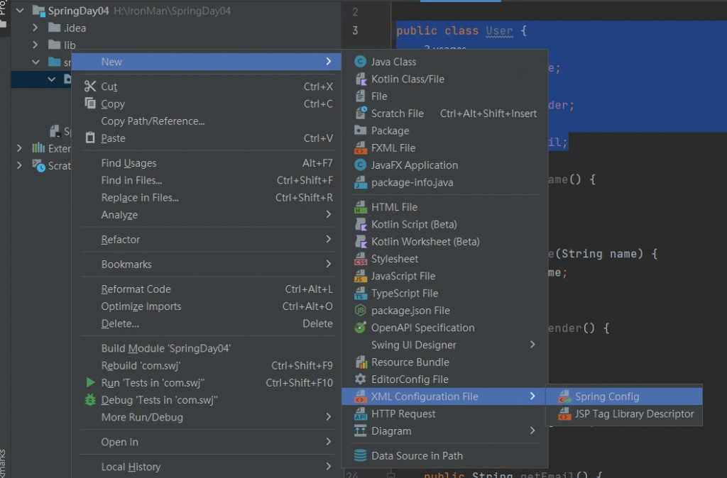The image size is (727, 478).
Task: Click the User class name in editor
Action: point(499,31)
